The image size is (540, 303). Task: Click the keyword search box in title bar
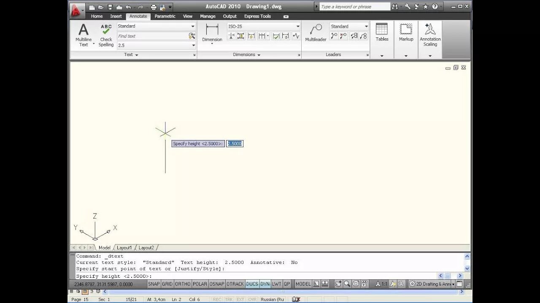(x=355, y=7)
